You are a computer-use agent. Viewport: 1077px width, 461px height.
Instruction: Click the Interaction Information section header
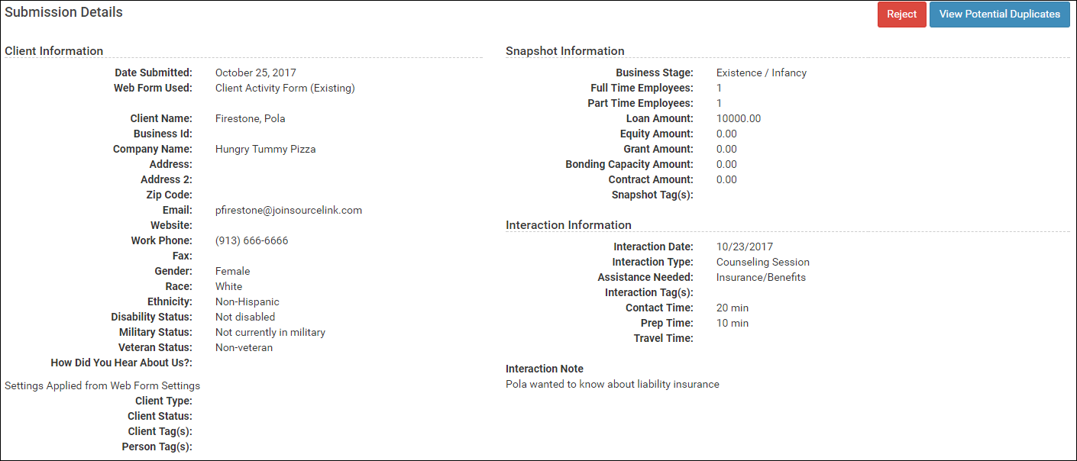click(568, 225)
